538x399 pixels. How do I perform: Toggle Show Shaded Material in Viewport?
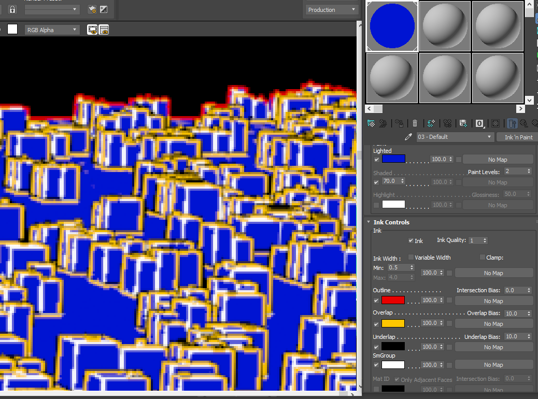[x=495, y=123]
